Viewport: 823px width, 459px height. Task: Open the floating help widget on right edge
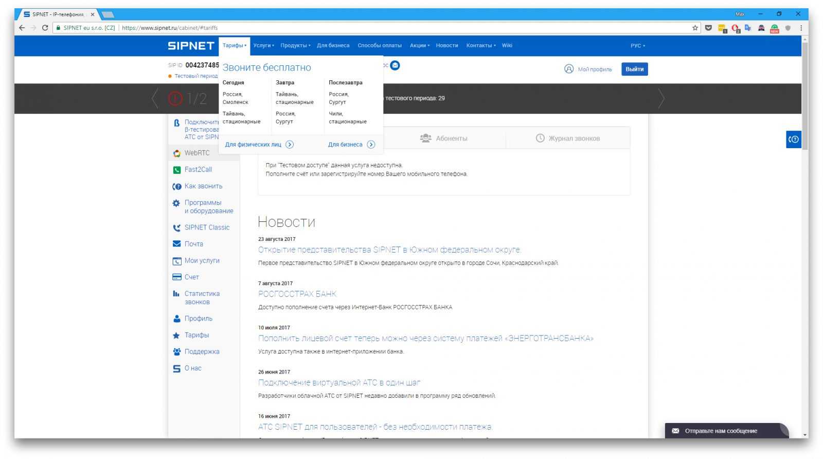click(794, 139)
